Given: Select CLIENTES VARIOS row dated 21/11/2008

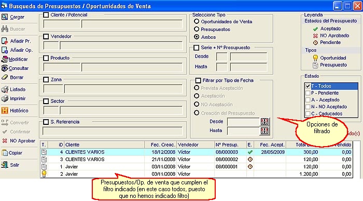Looking at the screenshot, I should point(197,160).
